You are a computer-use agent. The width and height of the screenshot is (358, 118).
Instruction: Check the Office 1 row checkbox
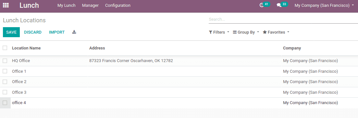click(5, 71)
